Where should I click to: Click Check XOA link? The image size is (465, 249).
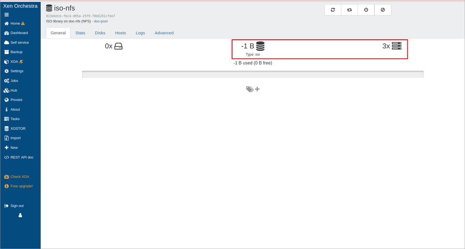tap(16, 177)
